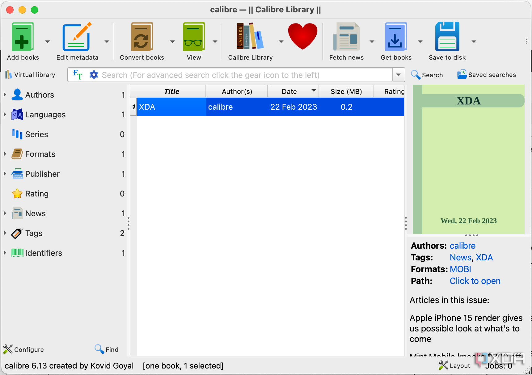Image resolution: width=532 pixels, height=375 pixels.
Task: Open the Fetch news dropdown arrow
Action: click(x=372, y=41)
